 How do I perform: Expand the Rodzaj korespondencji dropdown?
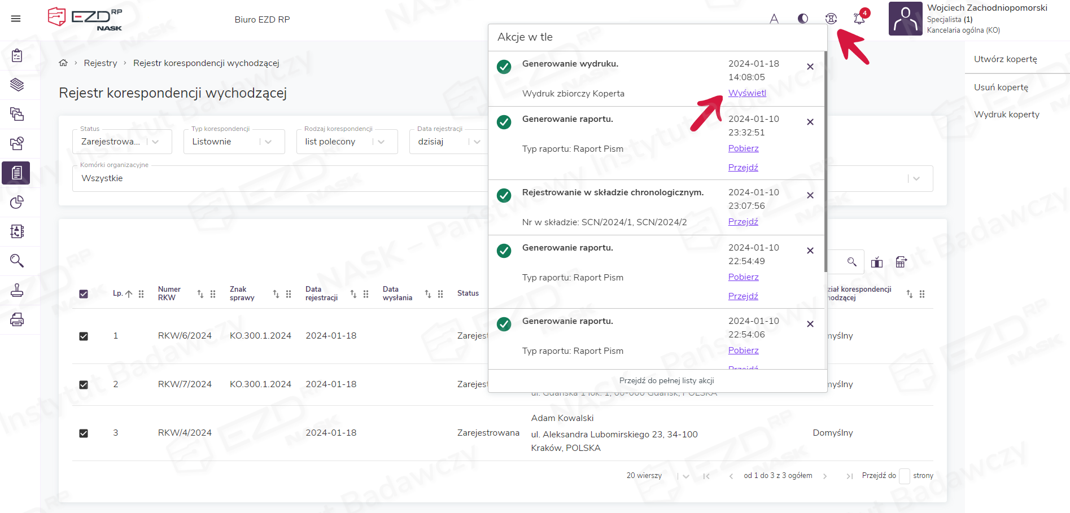click(381, 142)
